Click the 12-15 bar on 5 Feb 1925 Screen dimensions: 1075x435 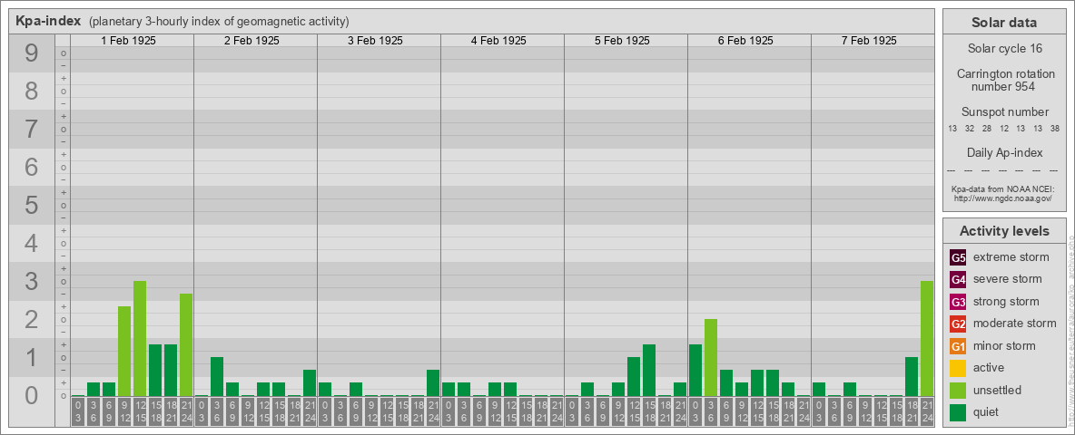pos(634,377)
